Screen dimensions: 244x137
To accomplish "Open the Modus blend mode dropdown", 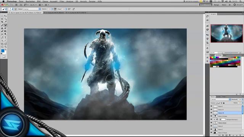I will [32, 9].
